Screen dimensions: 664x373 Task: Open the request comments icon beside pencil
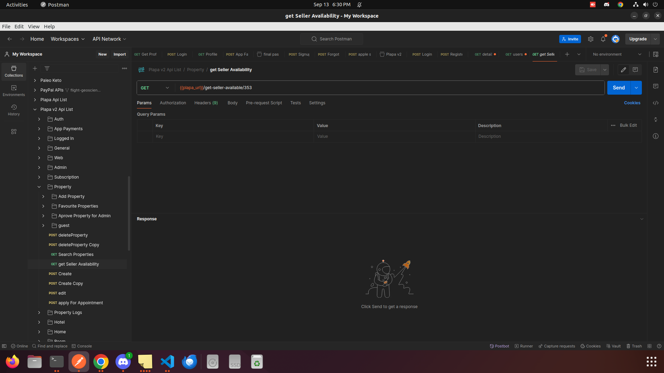click(635, 70)
